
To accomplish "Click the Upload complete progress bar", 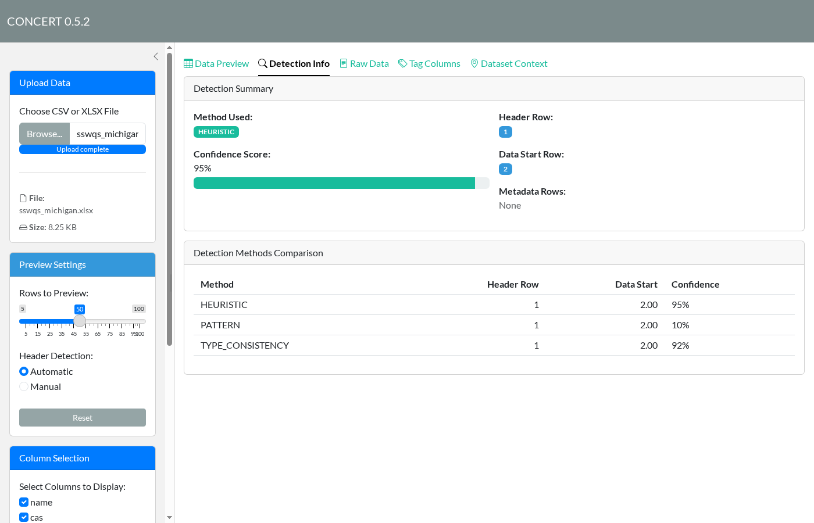I will 83,149.
